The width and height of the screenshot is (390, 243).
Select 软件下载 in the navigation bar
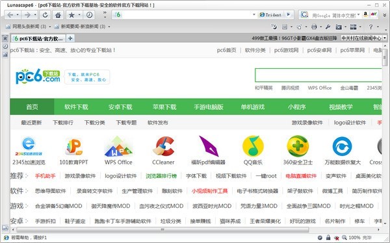point(76,107)
